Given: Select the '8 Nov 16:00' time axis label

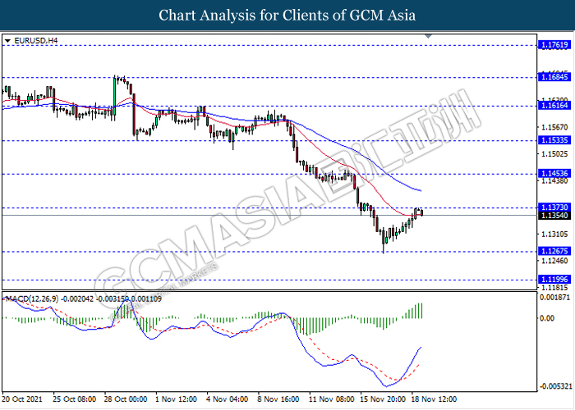Looking at the screenshot, I should (x=276, y=399).
